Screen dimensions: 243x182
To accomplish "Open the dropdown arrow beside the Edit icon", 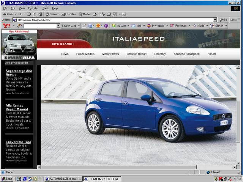I will coord(119,14).
